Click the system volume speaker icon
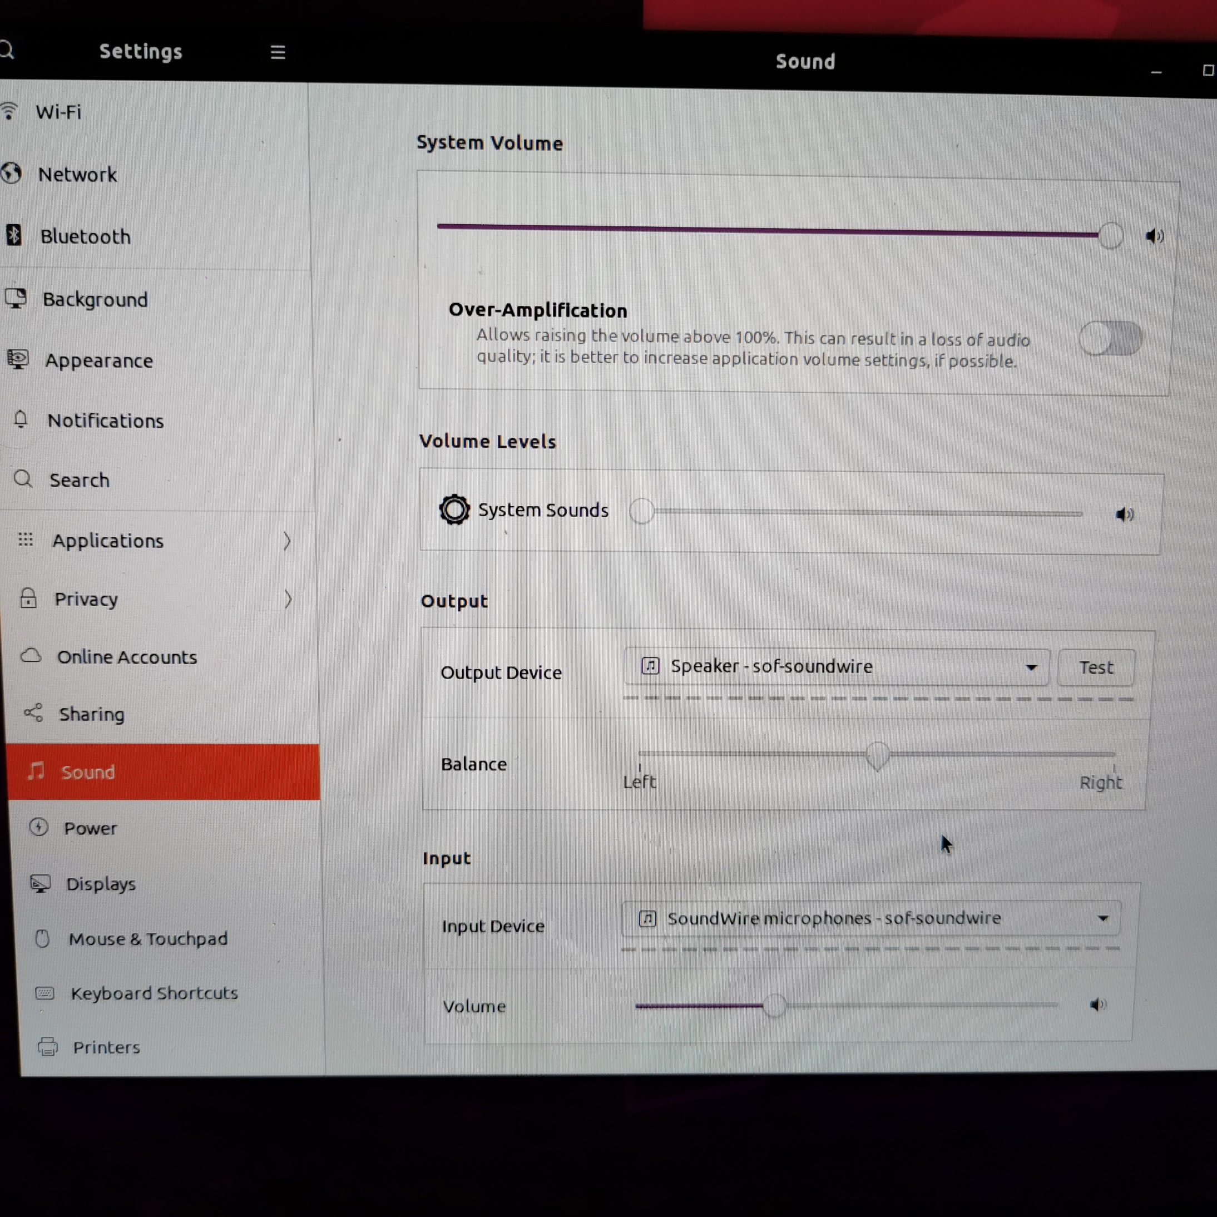 click(x=1154, y=236)
